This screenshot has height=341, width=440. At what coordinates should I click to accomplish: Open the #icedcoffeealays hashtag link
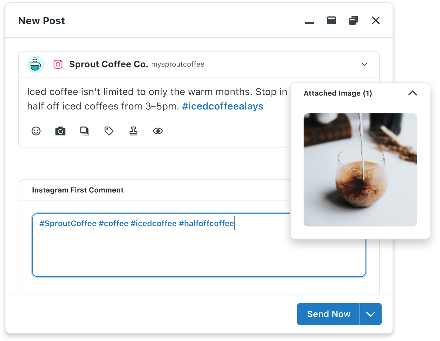(223, 106)
